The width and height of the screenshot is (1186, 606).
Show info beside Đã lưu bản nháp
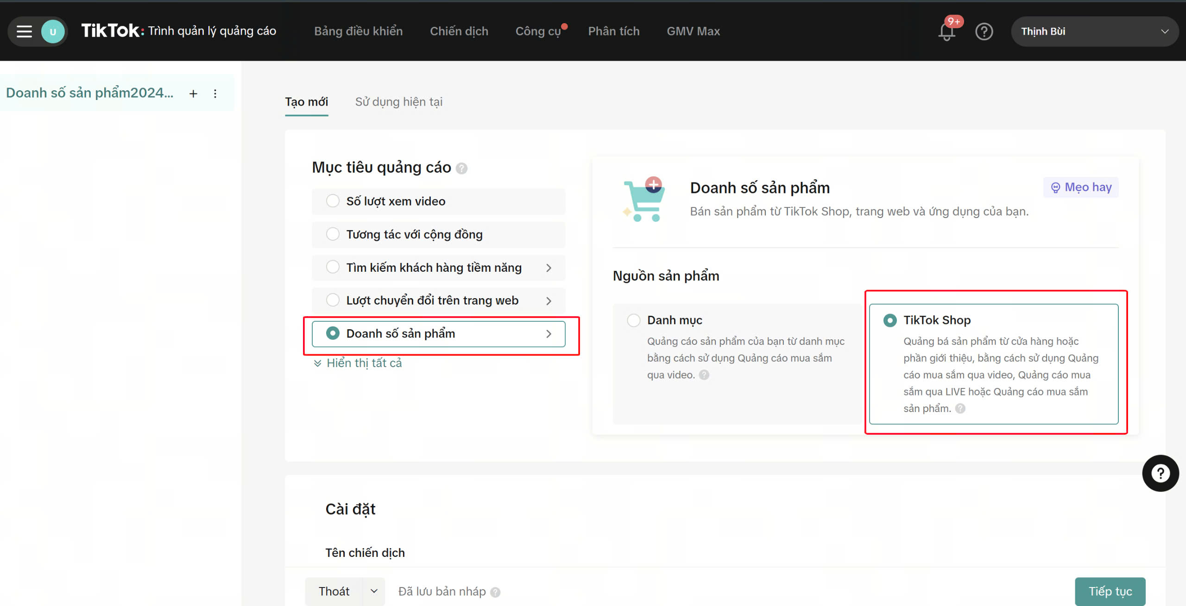coord(495,592)
